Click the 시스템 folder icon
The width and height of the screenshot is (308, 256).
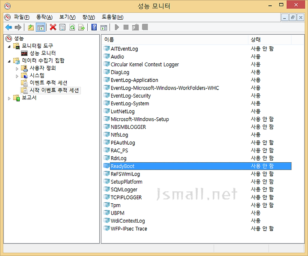24,76
